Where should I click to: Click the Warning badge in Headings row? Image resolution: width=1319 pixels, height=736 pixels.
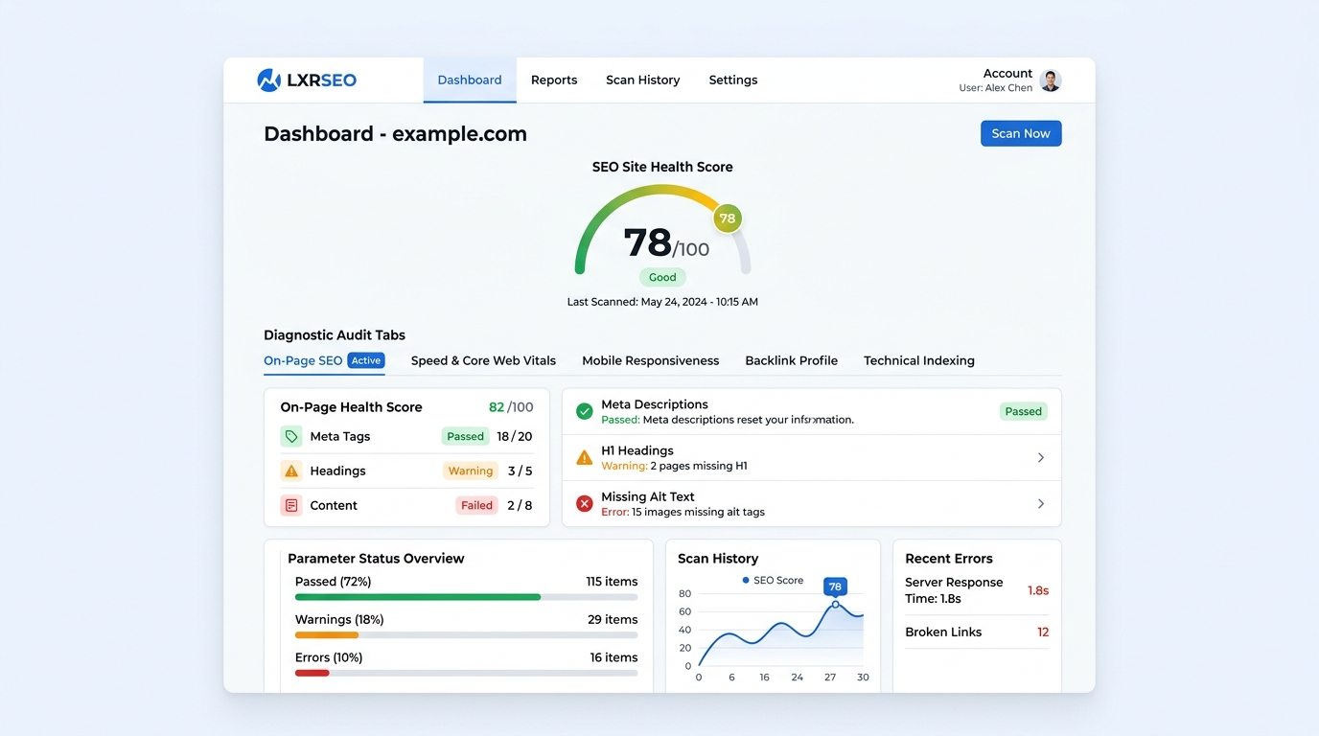tap(471, 471)
